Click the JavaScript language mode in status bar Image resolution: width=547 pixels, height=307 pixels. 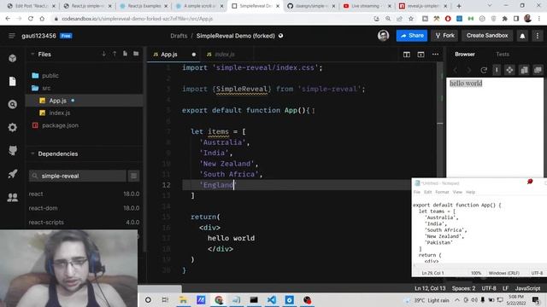pos(527,288)
